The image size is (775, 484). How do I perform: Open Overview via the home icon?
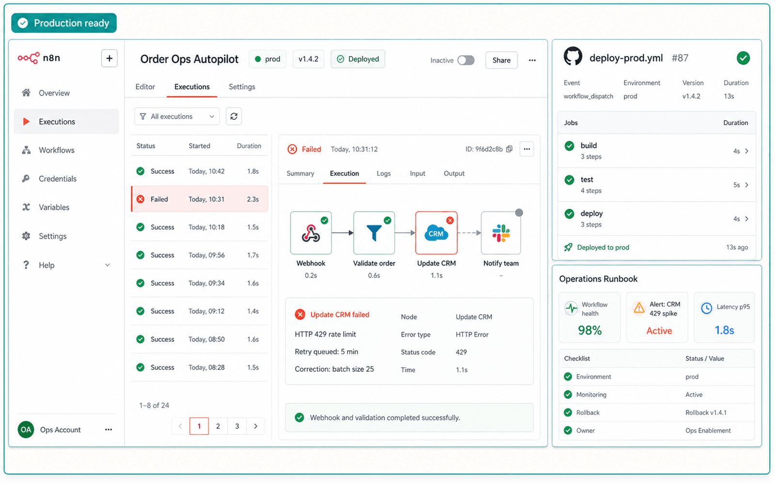pyautogui.click(x=26, y=92)
